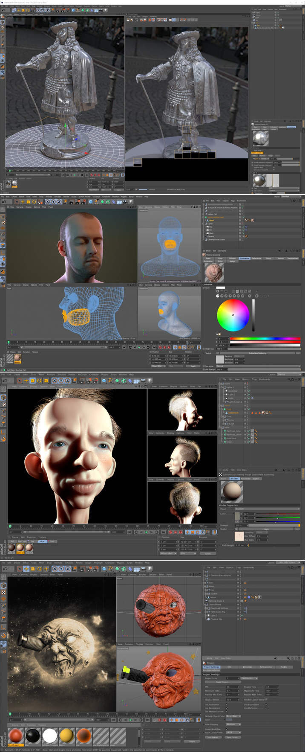
Task: Click Make Editable icon in moon scene sidebar
Action: tap(3, 577)
